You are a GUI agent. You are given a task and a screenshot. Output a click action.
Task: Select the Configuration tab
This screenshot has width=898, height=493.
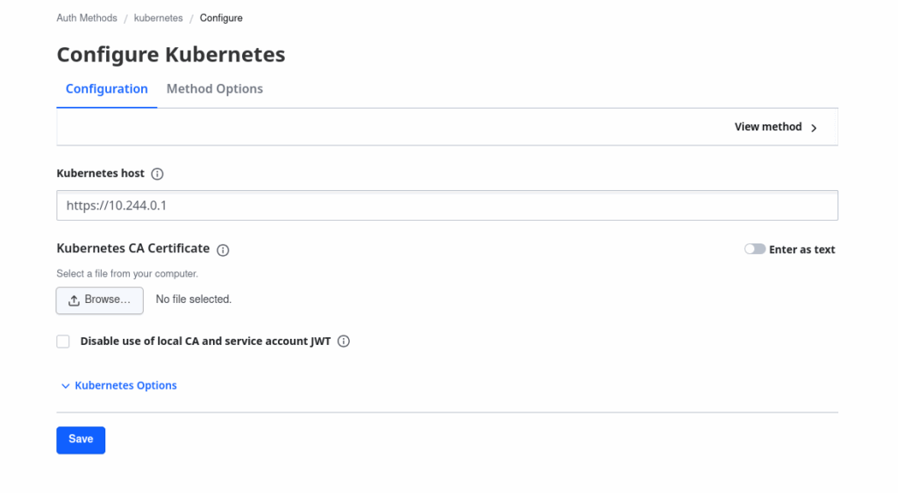coord(107,88)
